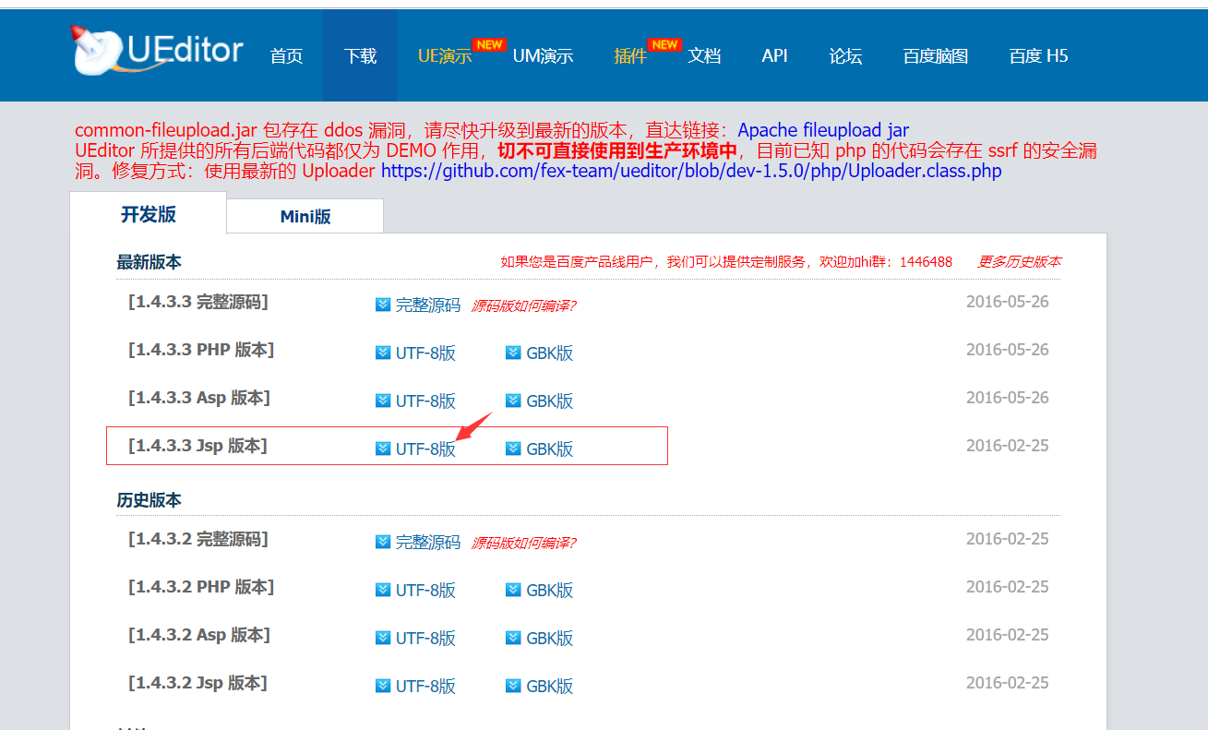The image size is (1208, 730).
Task: Open 百度 H5 from the navigation
Action: [1038, 55]
